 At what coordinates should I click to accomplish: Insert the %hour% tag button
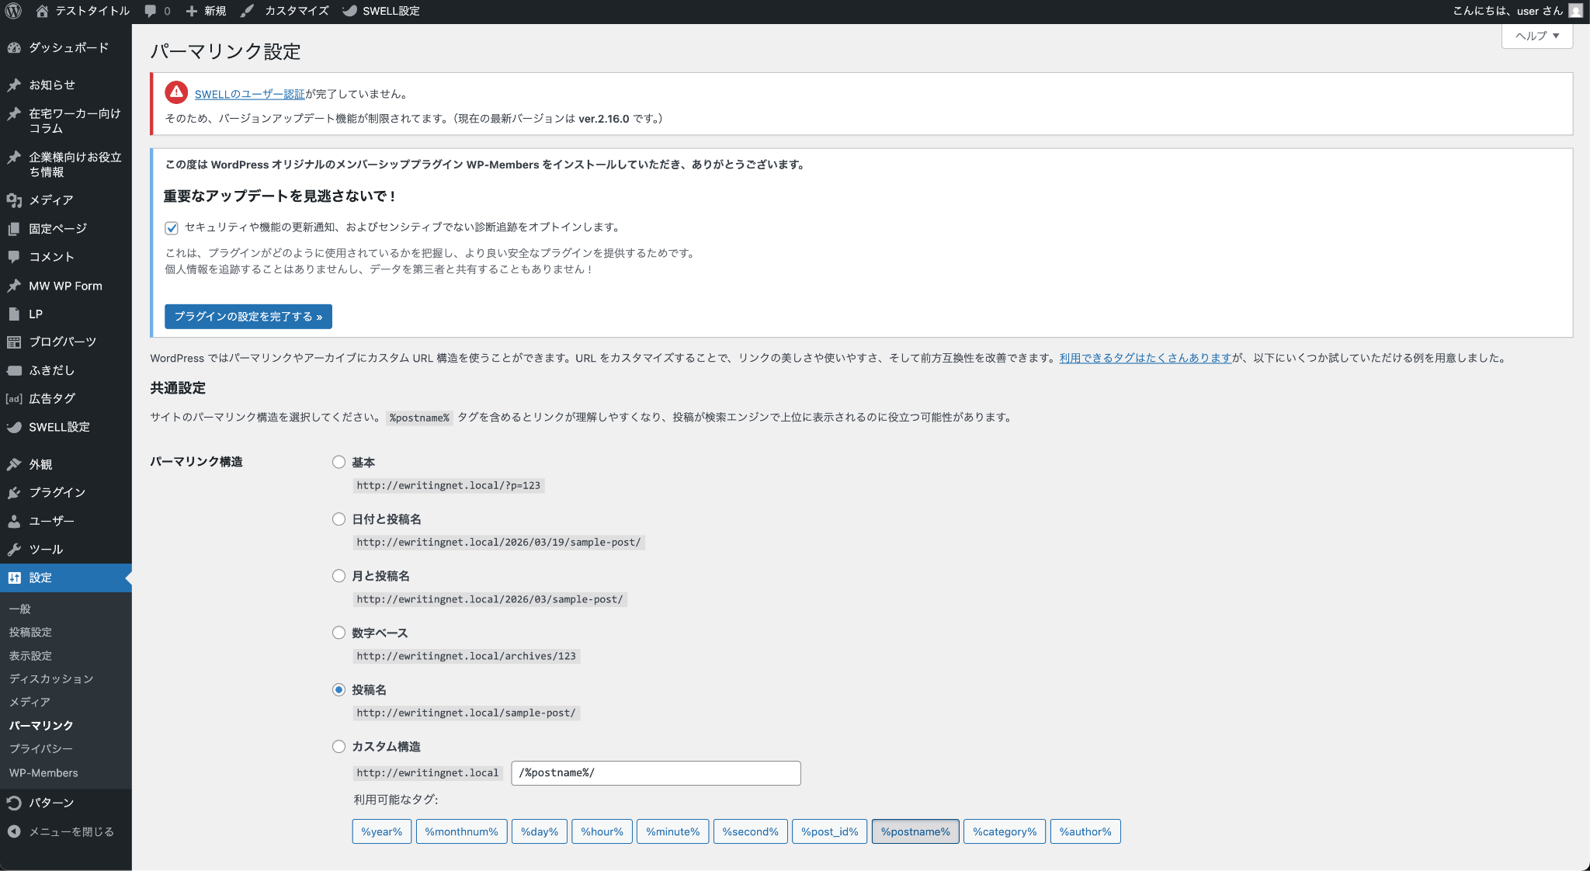point(602,831)
